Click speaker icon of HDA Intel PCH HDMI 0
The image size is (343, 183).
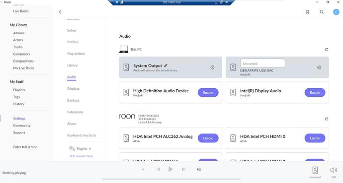[233, 138]
